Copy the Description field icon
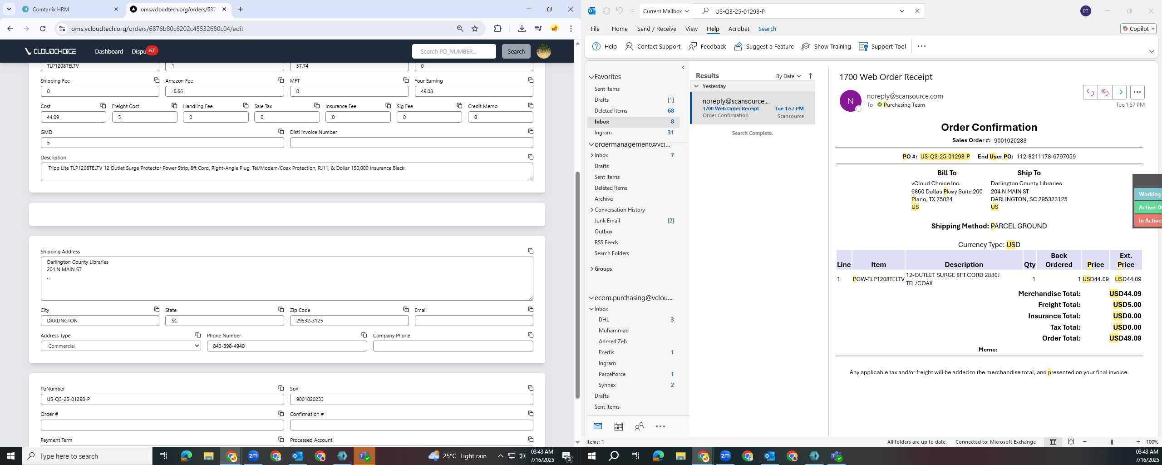 click(531, 157)
